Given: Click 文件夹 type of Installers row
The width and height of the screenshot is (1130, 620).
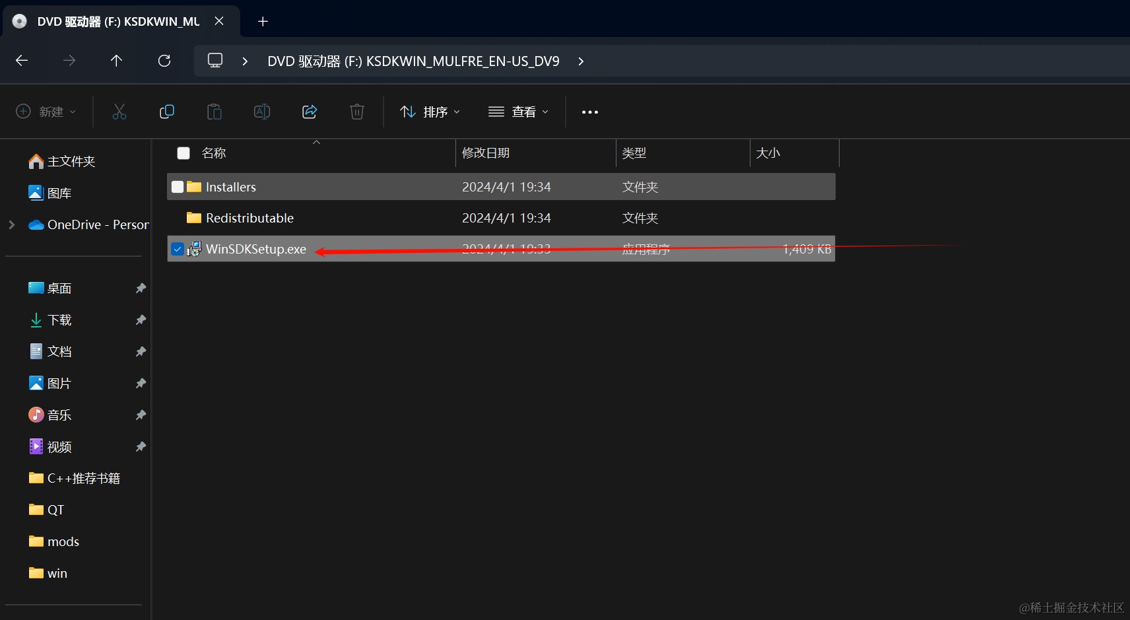Looking at the screenshot, I should [x=640, y=187].
